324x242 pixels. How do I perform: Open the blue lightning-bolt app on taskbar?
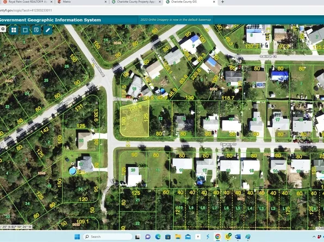coord(208,237)
